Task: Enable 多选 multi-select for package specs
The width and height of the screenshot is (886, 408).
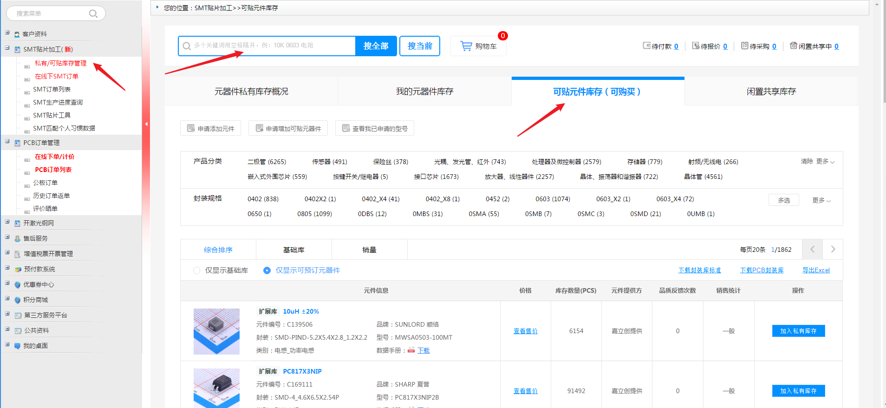Action: click(x=783, y=200)
